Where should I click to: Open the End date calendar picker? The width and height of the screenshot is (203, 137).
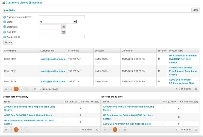[63, 32]
